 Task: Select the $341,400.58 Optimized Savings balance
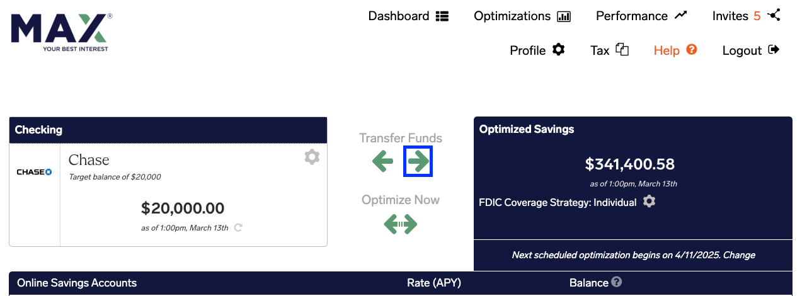[x=630, y=164]
